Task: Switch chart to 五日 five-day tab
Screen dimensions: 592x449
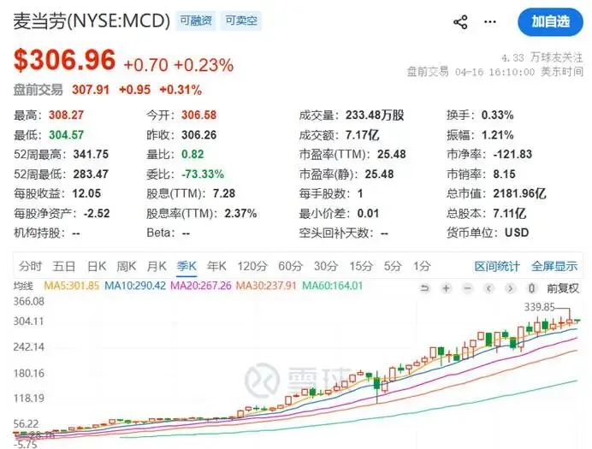Action: click(x=64, y=266)
